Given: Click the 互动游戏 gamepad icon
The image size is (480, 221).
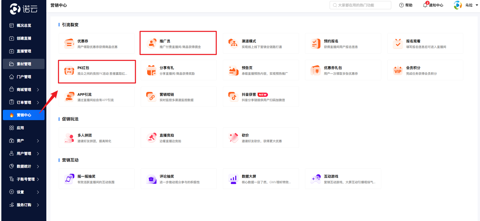Looking at the screenshot, I should click(316, 179).
